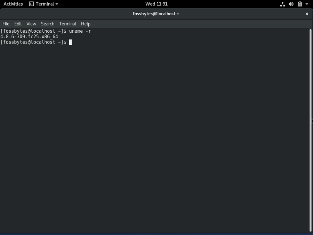Open the Help menu
The height and width of the screenshot is (235, 313).
[x=86, y=24]
